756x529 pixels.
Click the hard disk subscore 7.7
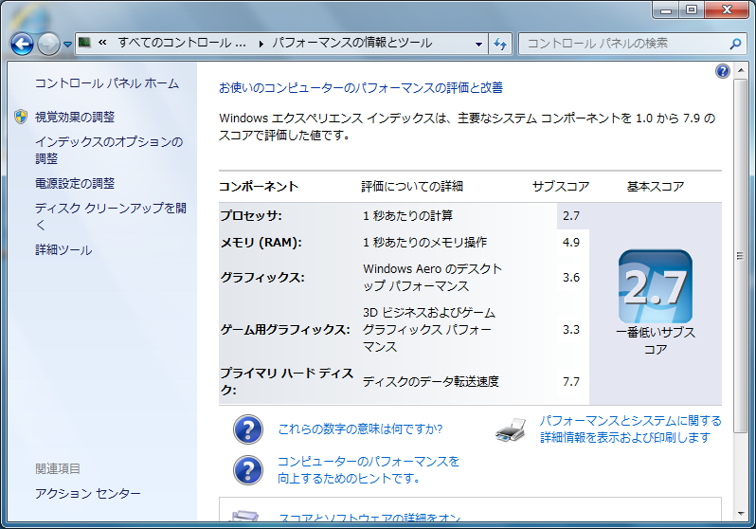tap(571, 382)
